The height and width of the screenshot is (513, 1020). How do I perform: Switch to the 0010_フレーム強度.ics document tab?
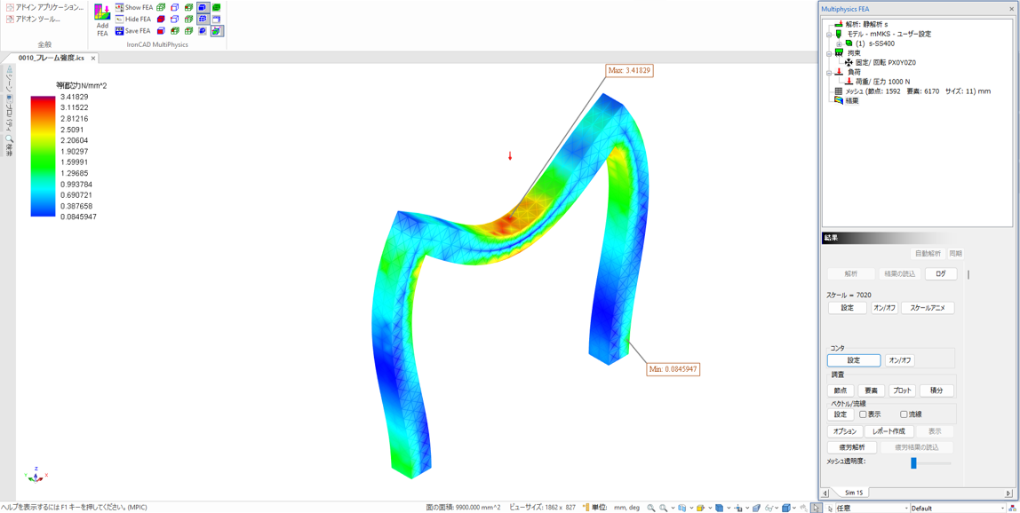52,58
